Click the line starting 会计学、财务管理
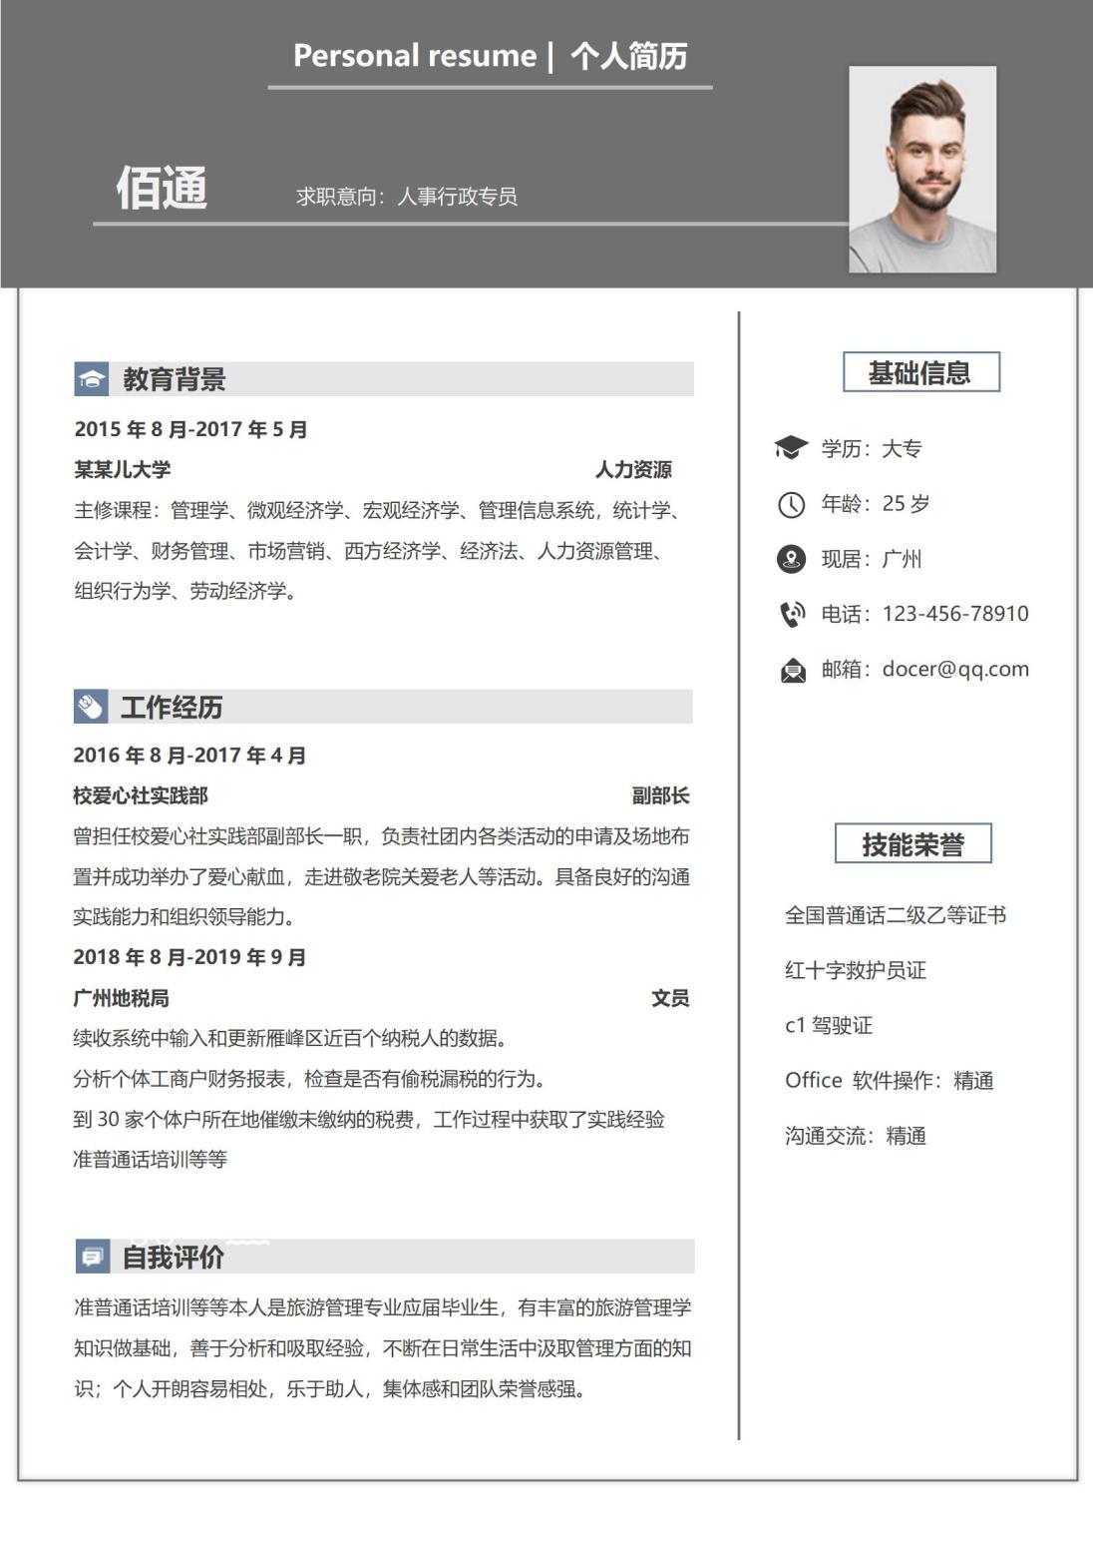This screenshot has height=1547, width=1093. coord(368,551)
